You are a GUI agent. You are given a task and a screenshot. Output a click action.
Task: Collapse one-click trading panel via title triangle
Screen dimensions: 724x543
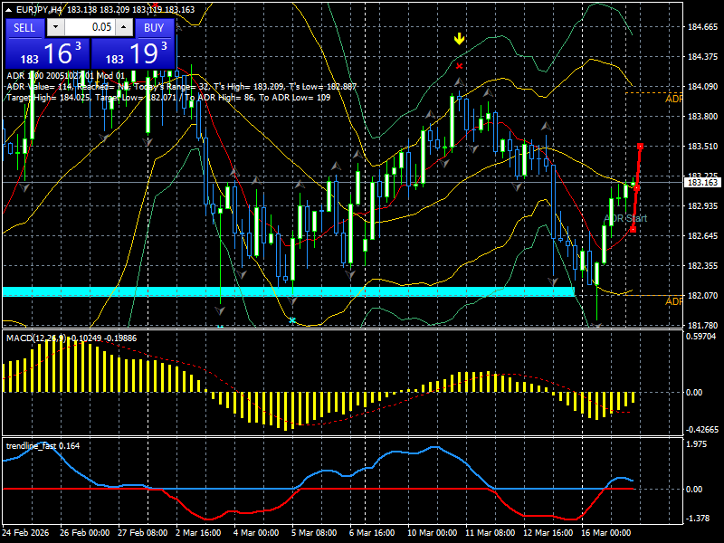point(9,10)
